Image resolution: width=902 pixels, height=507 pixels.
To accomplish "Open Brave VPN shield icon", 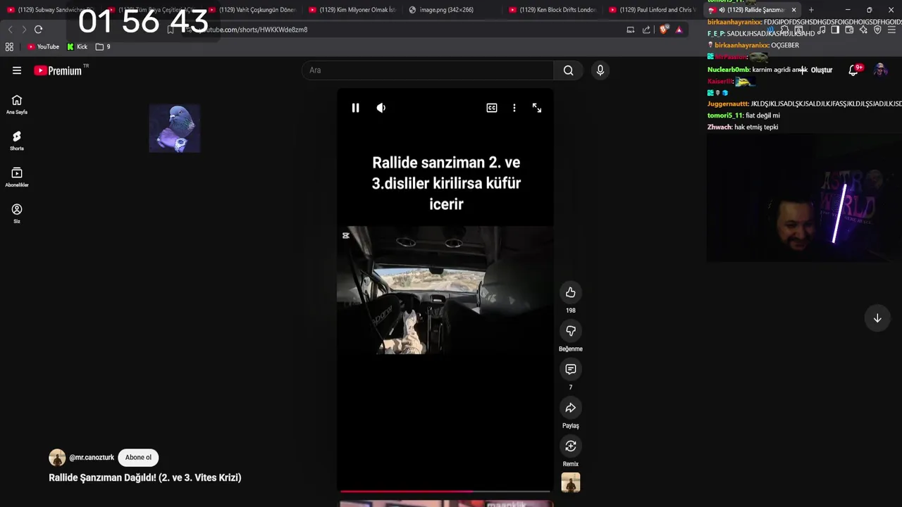I will tap(877, 30).
